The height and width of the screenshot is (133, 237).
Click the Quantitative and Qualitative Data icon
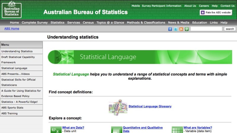[x=116, y=130]
